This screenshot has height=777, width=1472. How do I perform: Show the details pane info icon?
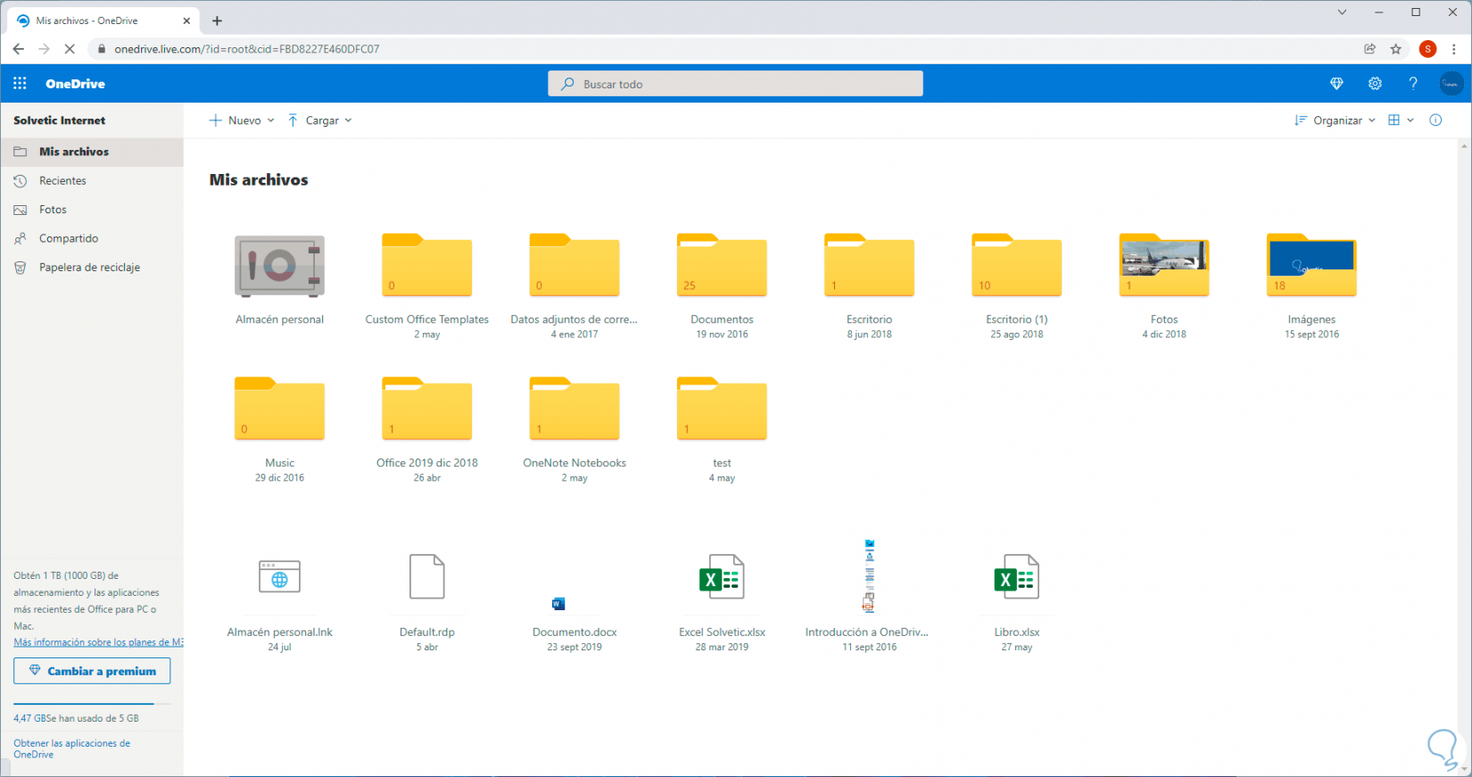tap(1435, 120)
